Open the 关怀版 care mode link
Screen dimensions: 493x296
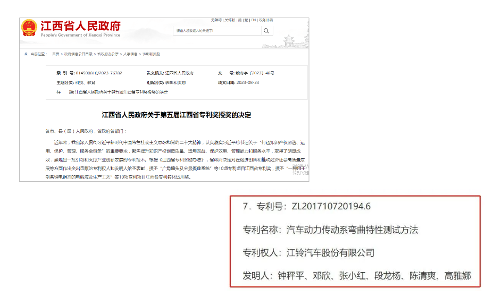230,20
